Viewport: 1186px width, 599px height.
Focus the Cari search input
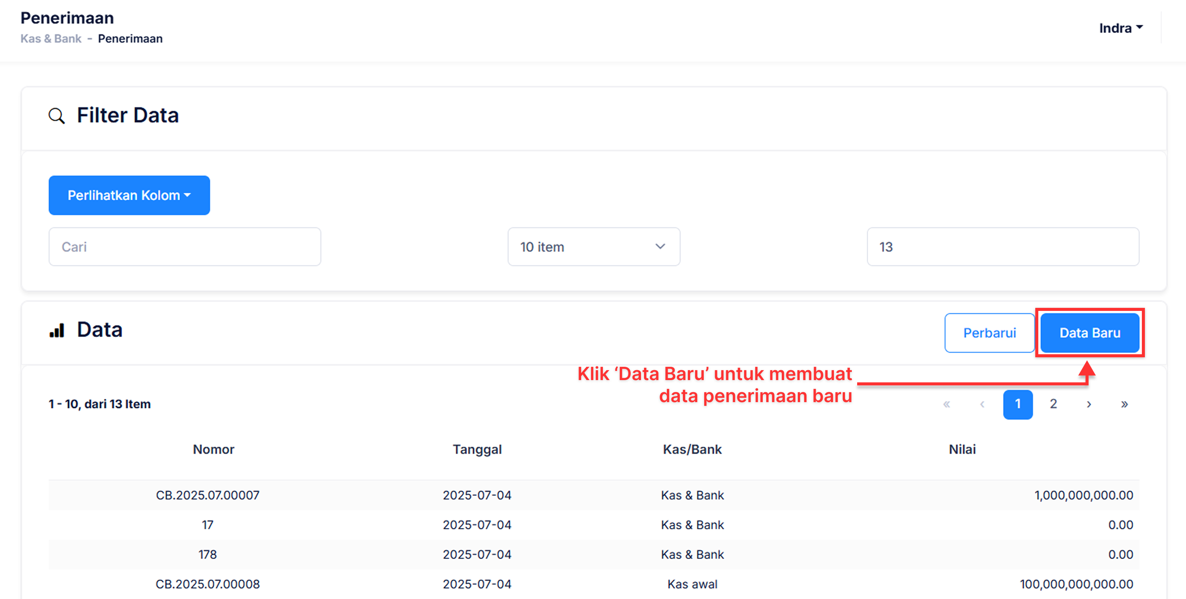[185, 247]
